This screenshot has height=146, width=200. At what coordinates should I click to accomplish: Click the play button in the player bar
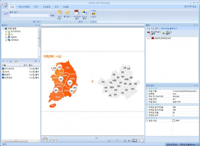coord(45,140)
